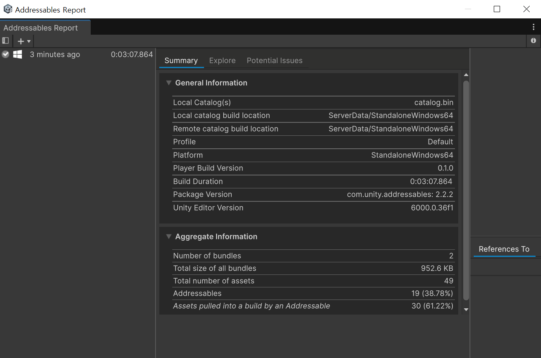Open the three-dot options menu

[533, 27]
